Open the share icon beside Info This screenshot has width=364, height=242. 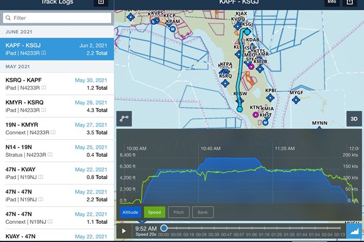350,2
